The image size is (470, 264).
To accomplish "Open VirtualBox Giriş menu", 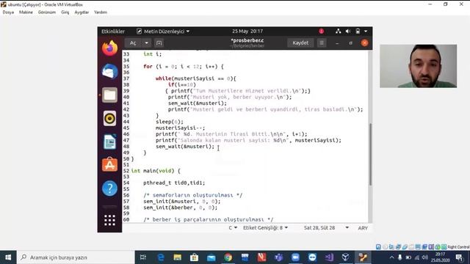I will pyautogui.click(x=65, y=12).
